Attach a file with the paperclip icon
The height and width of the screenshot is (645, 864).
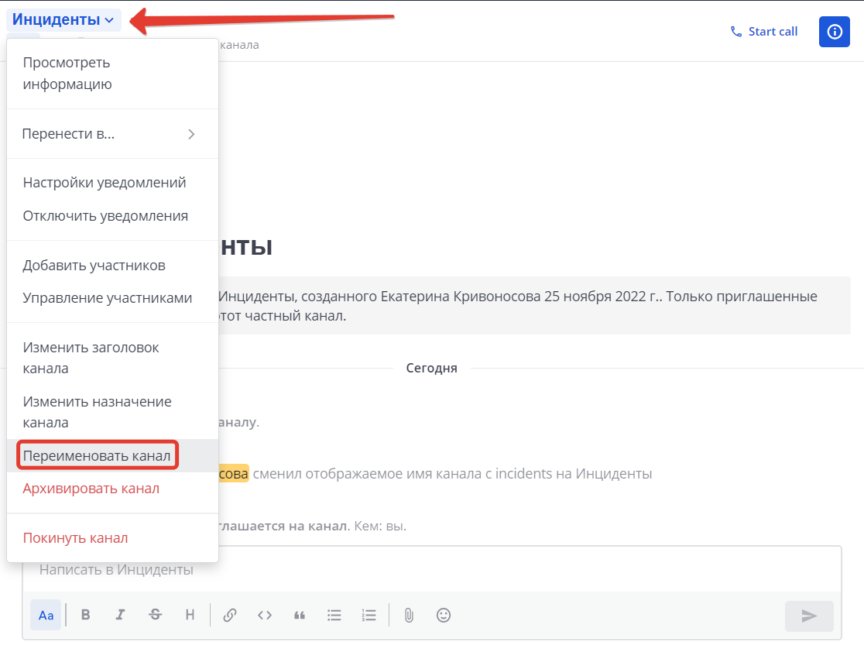408,615
